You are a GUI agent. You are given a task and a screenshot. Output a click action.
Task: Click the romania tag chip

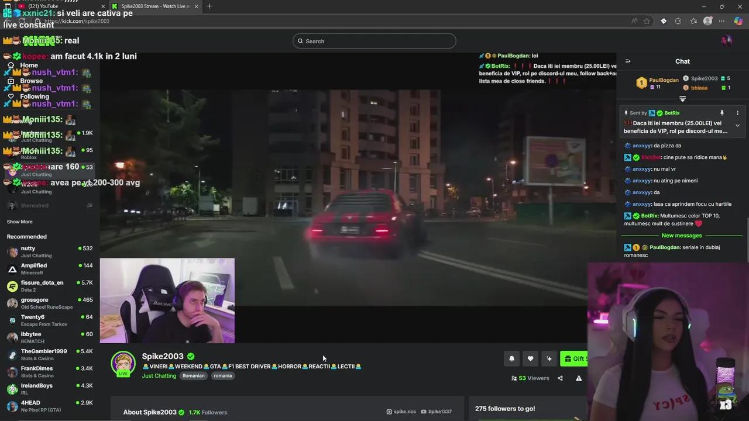[222, 376]
